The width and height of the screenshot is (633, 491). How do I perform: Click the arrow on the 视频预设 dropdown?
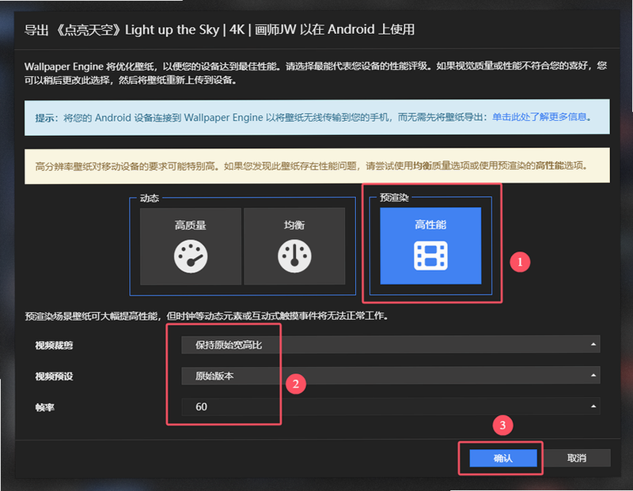593,376
